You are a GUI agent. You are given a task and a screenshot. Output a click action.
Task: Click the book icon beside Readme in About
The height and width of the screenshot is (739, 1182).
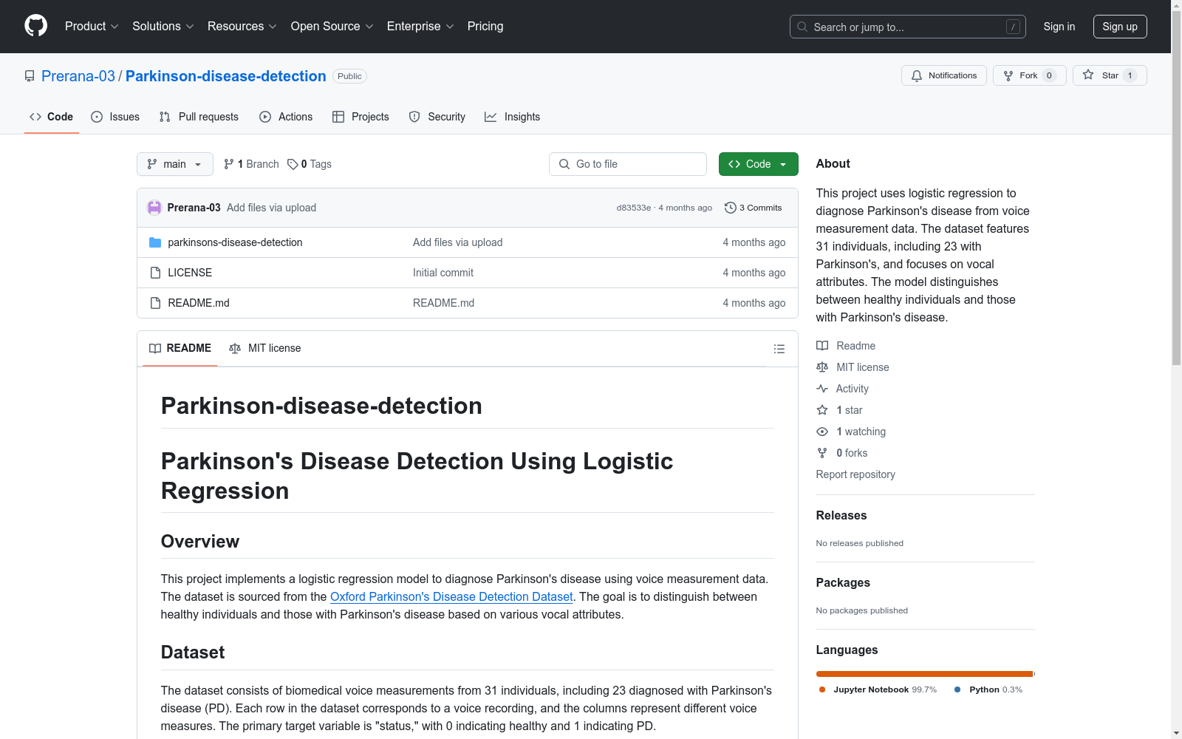pyautogui.click(x=822, y=346)
